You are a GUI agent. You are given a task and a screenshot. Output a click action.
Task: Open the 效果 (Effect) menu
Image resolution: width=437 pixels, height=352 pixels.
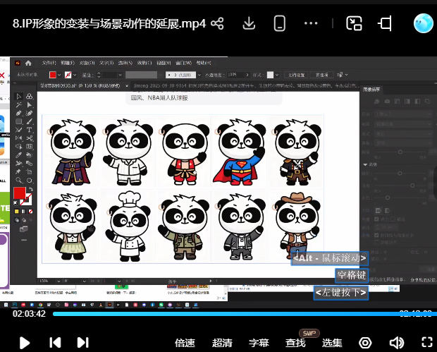pyautogui.click(x=144, y=63)
